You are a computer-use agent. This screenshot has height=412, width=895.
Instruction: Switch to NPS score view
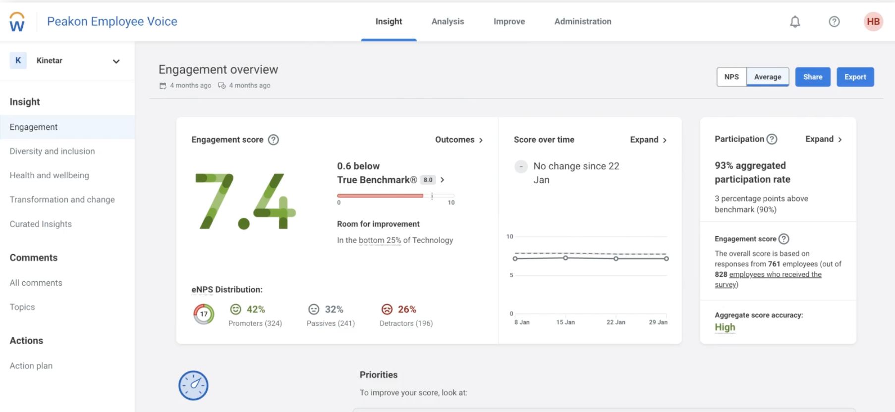click(x=731, y=77)
